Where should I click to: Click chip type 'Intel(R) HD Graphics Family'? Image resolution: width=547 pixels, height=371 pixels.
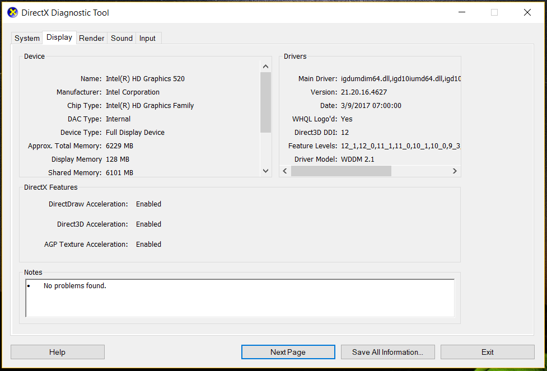[x=149, y=106]
